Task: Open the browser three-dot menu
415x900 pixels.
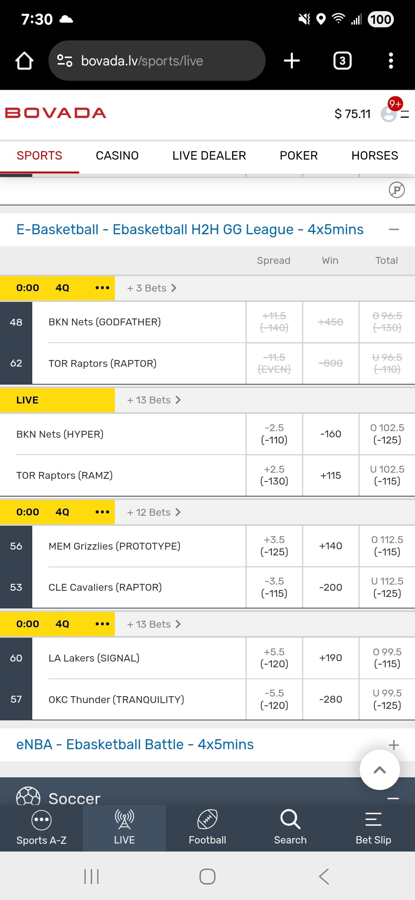Action: (x=391, y=61)
